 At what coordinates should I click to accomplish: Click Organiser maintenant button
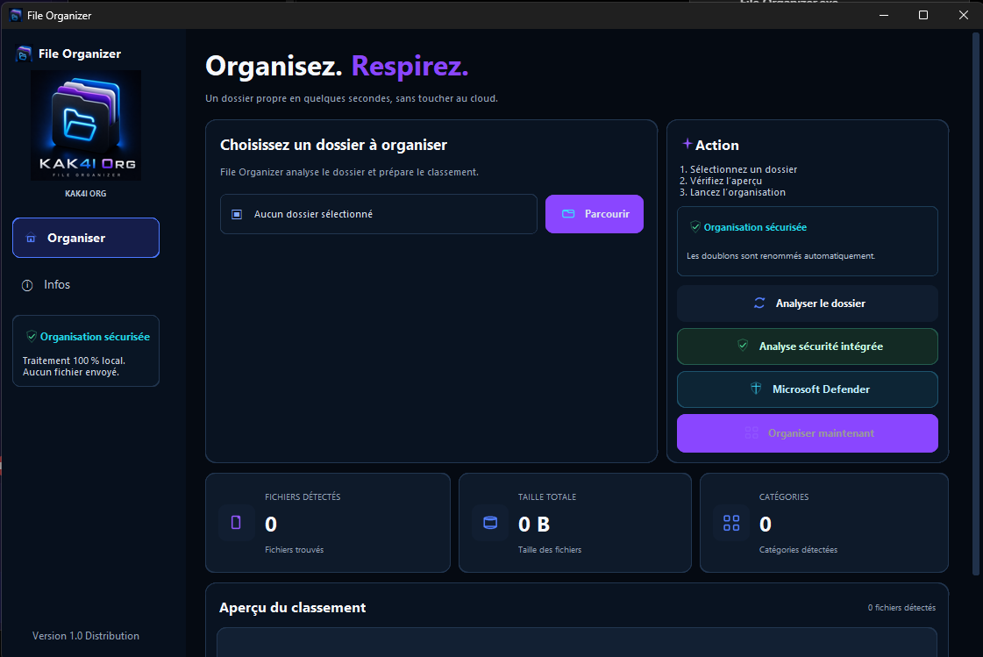click(808, 433)
